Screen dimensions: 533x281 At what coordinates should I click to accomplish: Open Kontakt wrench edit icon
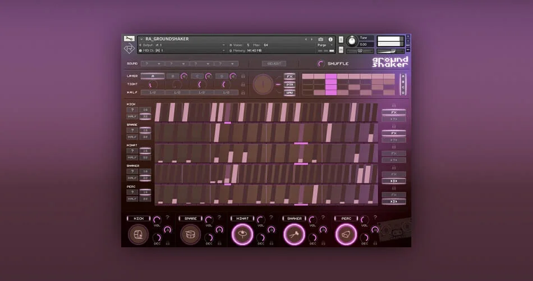(129, 38)
